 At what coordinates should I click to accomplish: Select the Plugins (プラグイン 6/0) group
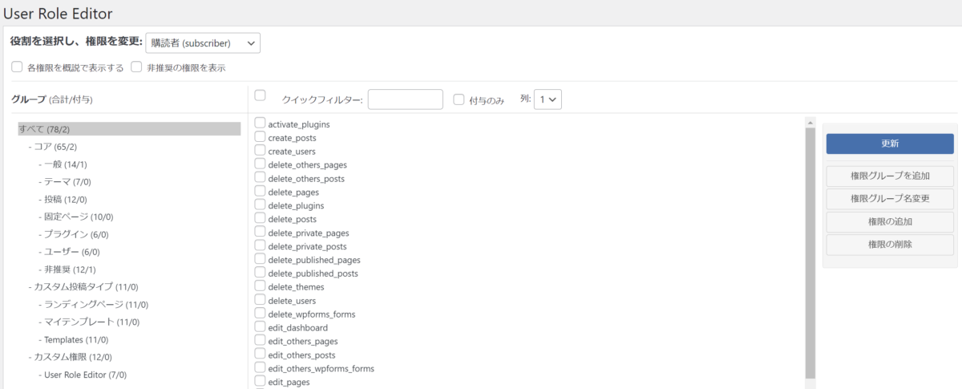76,234
